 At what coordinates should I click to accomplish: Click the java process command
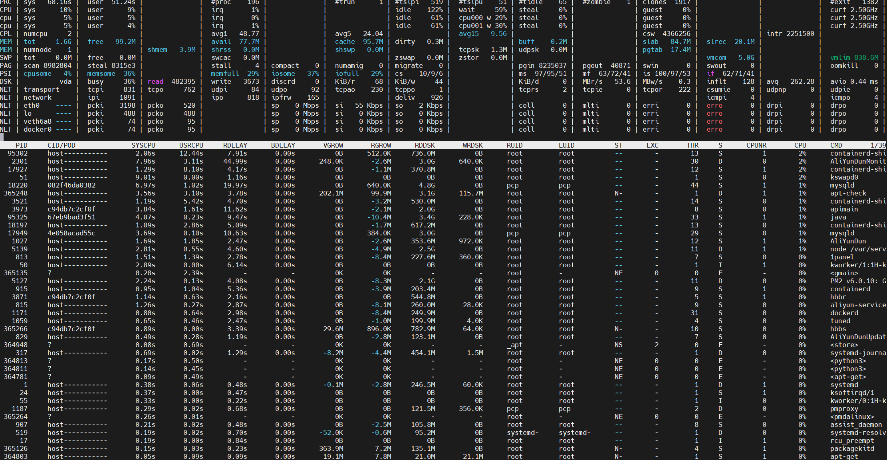[838, 217]
